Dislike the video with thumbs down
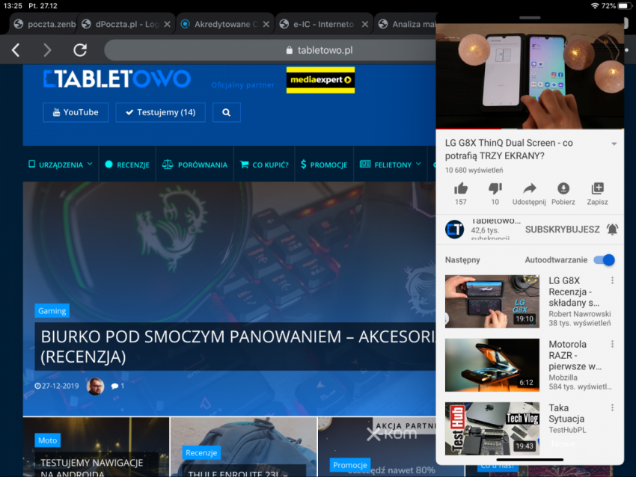 (x=495, y=194)
